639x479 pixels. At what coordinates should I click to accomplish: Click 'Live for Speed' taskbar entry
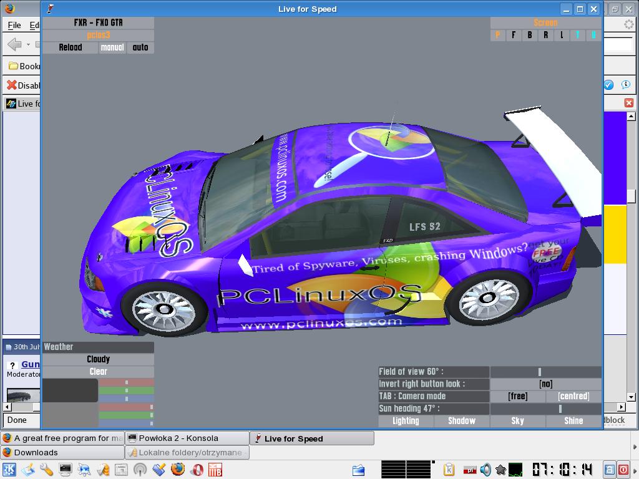pos(312,438)
